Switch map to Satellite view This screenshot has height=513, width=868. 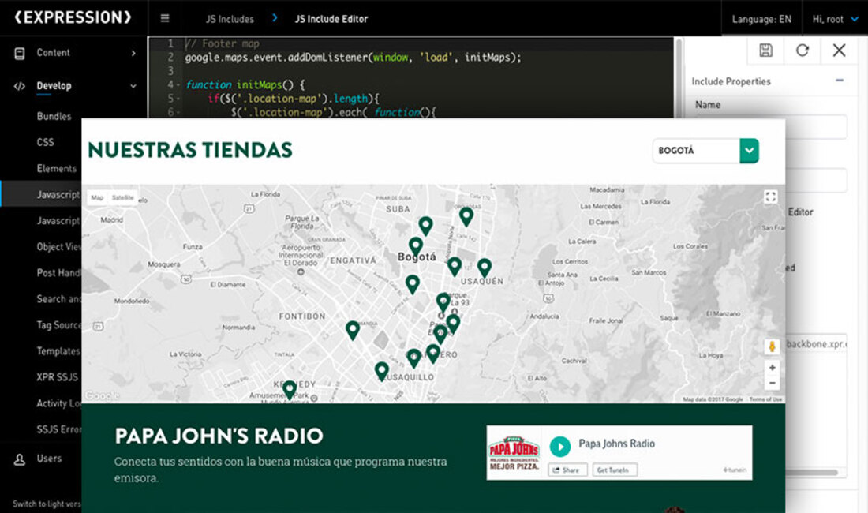click(122, 197)
